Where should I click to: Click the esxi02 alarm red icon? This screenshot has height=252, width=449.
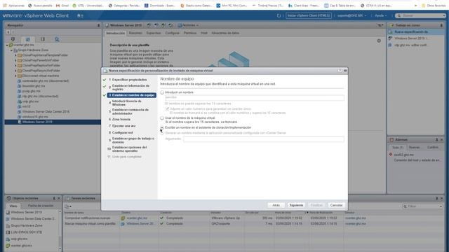coord(391,155)
